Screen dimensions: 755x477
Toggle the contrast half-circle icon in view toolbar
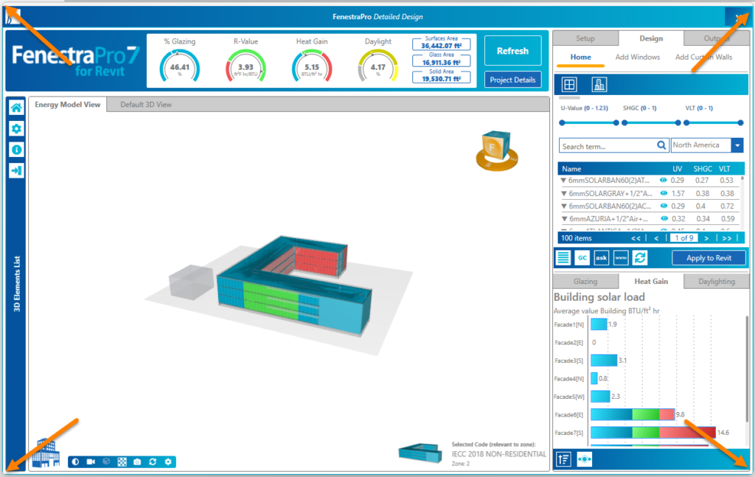click(76, 462)
